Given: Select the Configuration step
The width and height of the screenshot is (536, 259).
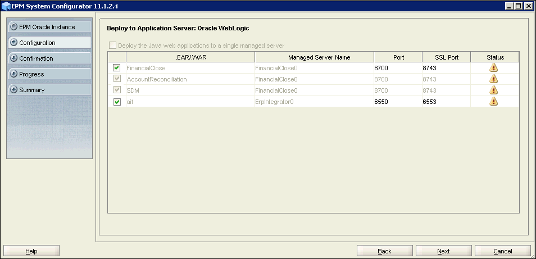Looking at the screenshot, I should click(x=49, y=42).
